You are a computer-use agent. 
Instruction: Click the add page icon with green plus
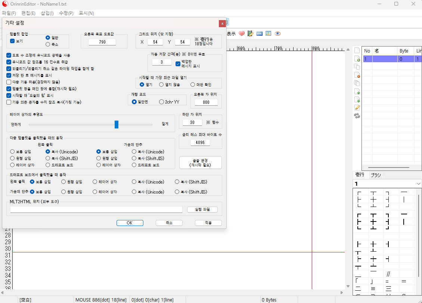pyautogui.click(x=357, y=59)
